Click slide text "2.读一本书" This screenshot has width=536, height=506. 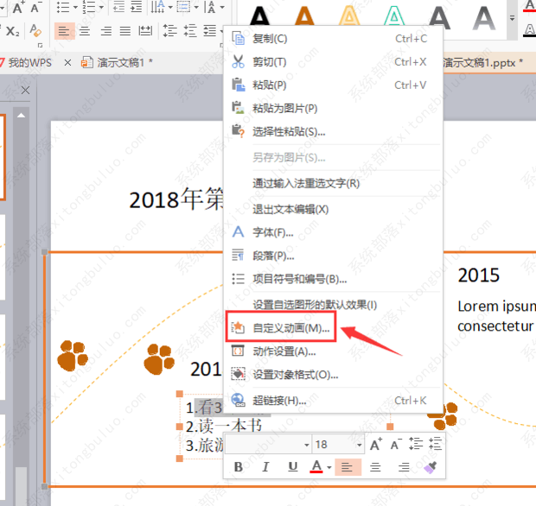pos(224,426)
